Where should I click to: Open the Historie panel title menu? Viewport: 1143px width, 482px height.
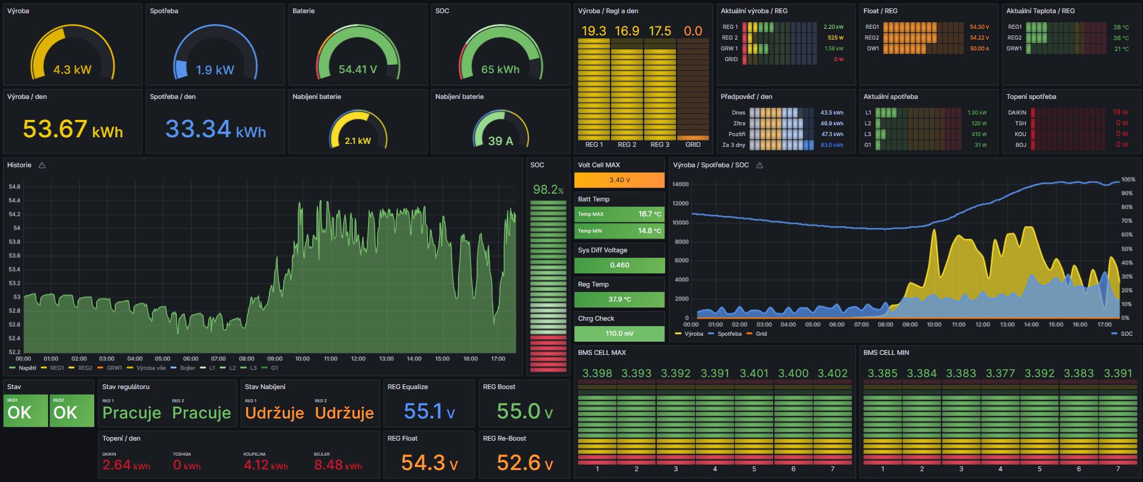19,165
